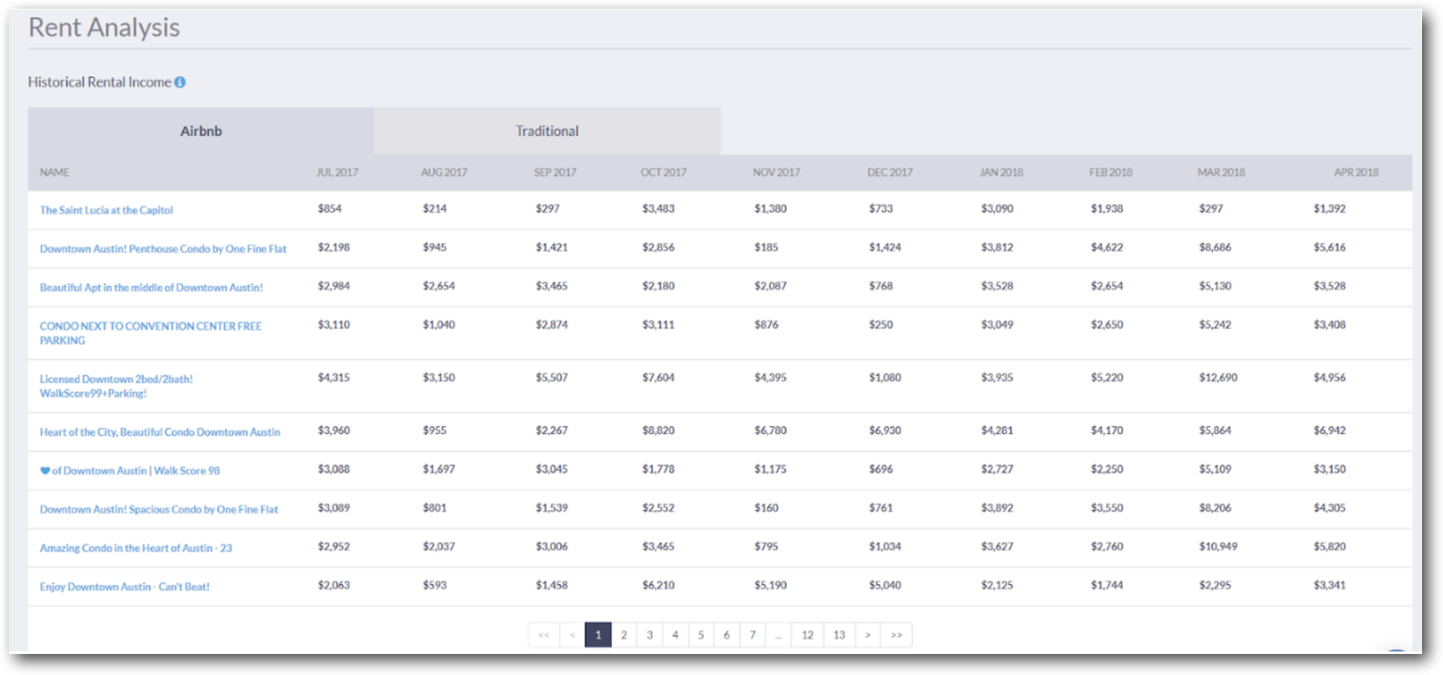Open Beautiful Apt in the middle of Downtown Austin

[151, 288]
